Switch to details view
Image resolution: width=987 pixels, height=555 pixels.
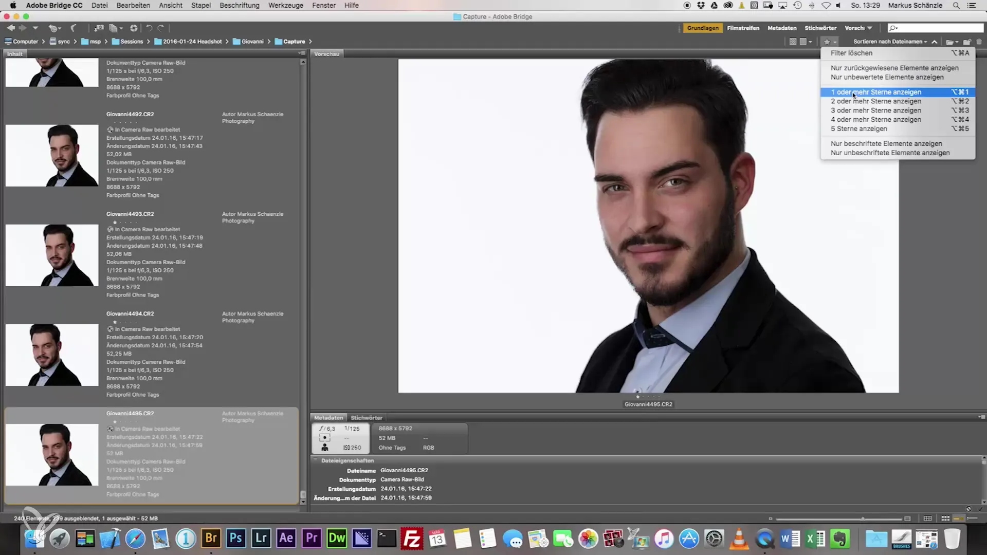[x=959, y=519]
